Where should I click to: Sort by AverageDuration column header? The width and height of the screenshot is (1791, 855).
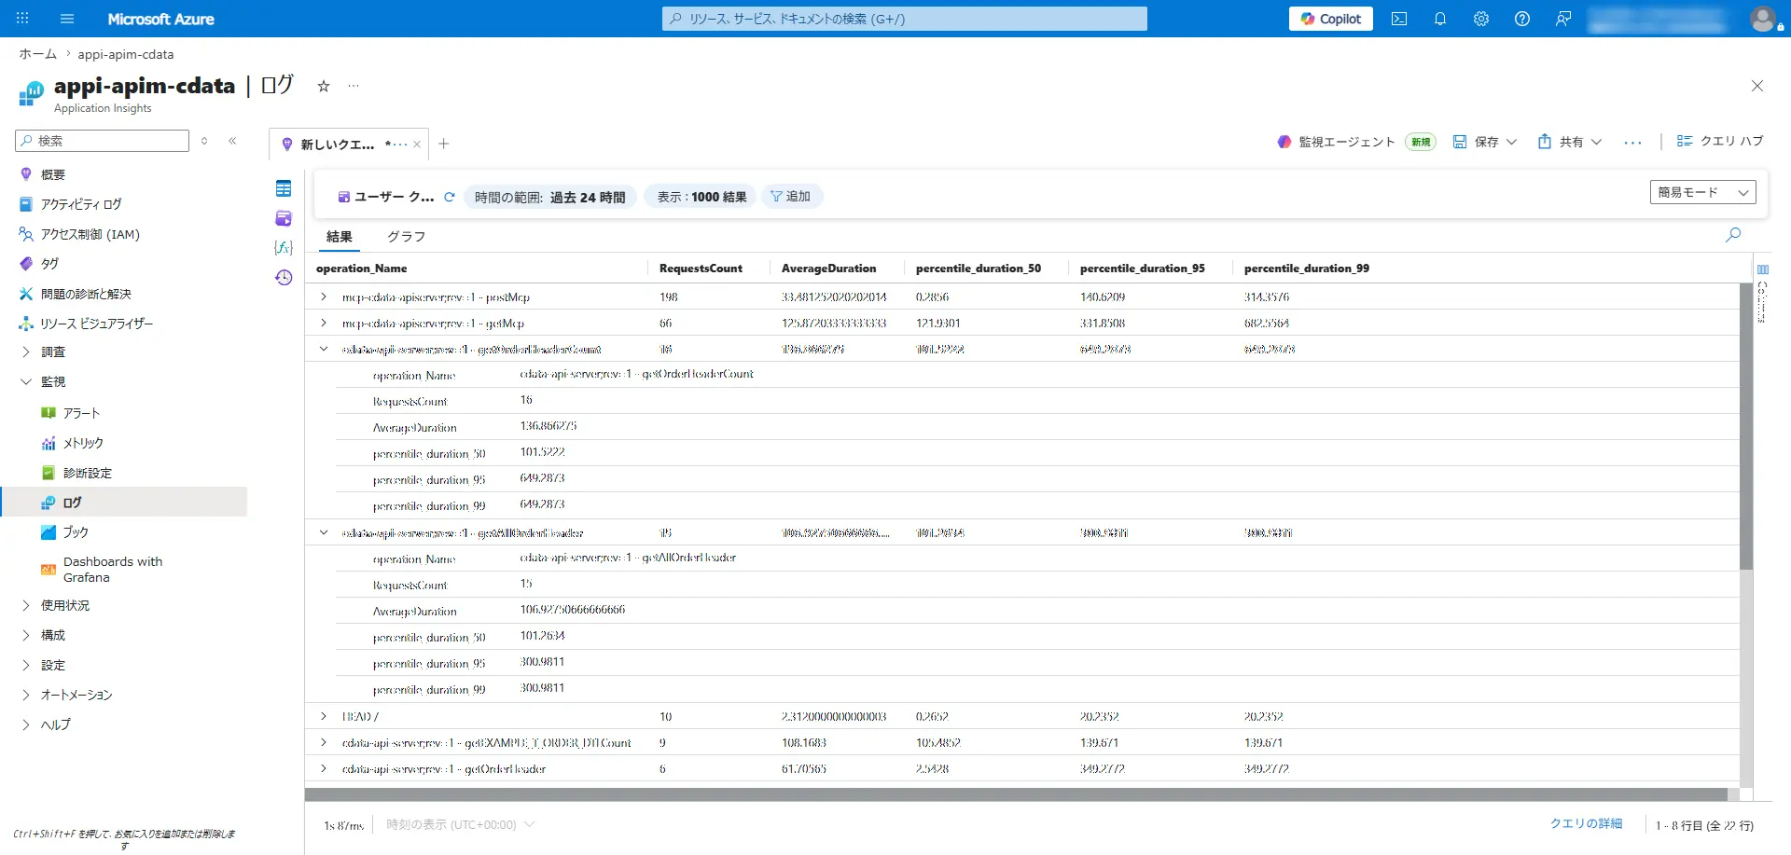(828, 269)
